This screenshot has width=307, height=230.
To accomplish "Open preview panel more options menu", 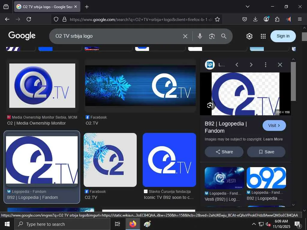I will (x=266, y=65).
